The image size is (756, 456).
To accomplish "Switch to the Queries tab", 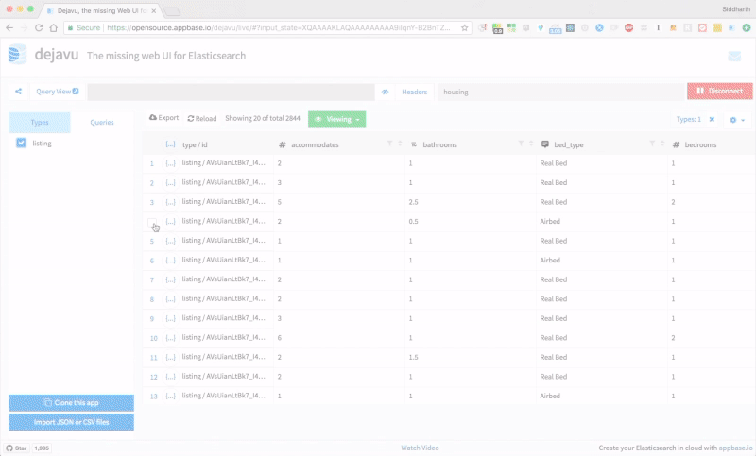I will point(102,123).
